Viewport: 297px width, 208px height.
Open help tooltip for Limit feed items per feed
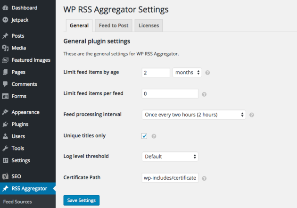[x=204, y=94]
